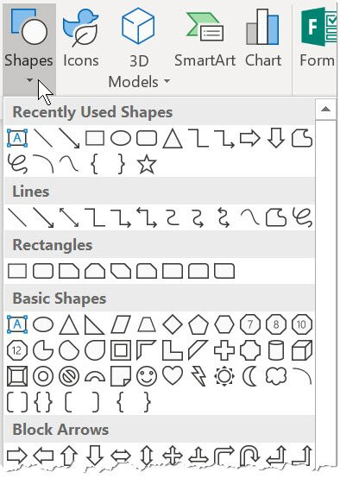This screenshot has height=478, width=340.
Task: Select Right Triangle in Basic Shapes
Action: 95,325
